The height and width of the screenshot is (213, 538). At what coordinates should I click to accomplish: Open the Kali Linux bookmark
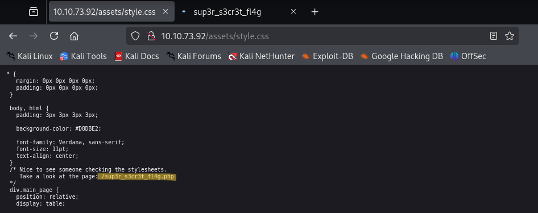(30, 56)
